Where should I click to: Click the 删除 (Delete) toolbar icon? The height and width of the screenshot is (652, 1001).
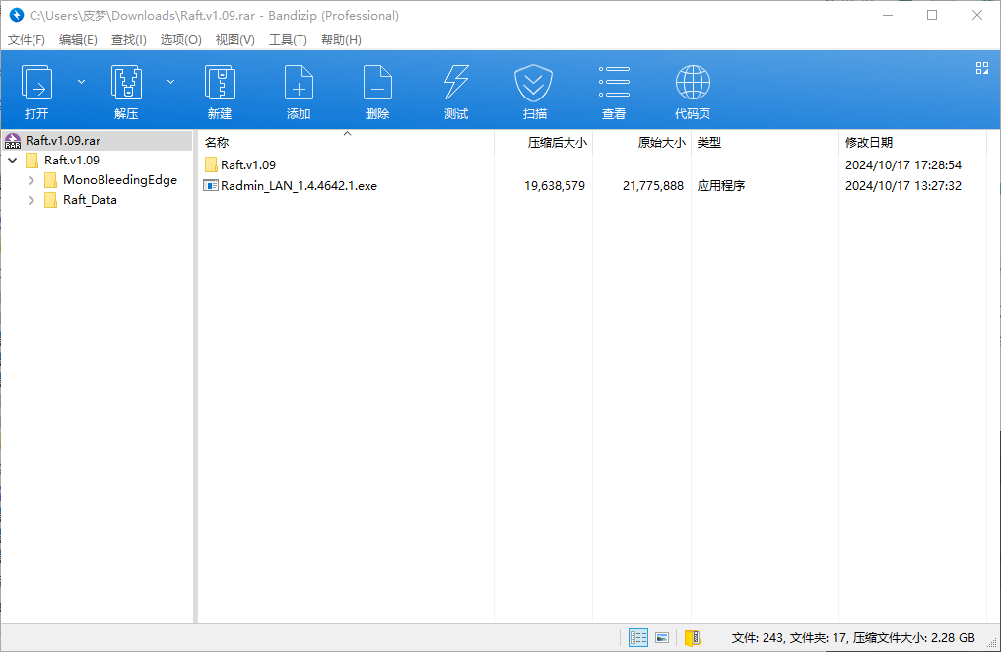[x=377, y=84]
